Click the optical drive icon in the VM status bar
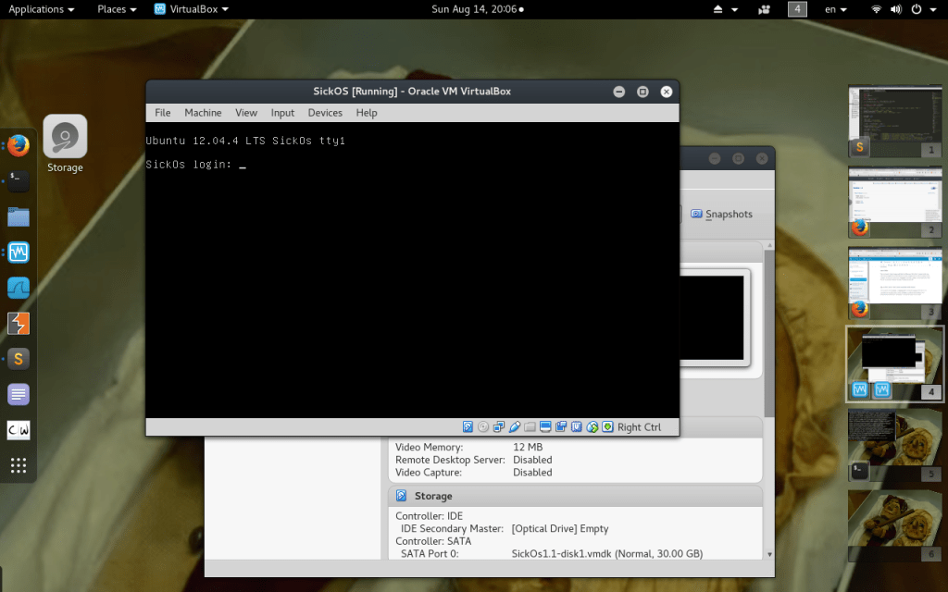The height and width of the screenshot is (592, 948). (481, 426)
